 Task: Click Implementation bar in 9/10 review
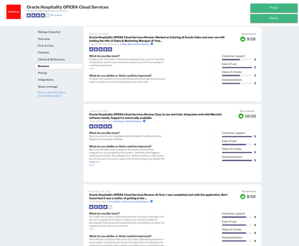point(237,83)
